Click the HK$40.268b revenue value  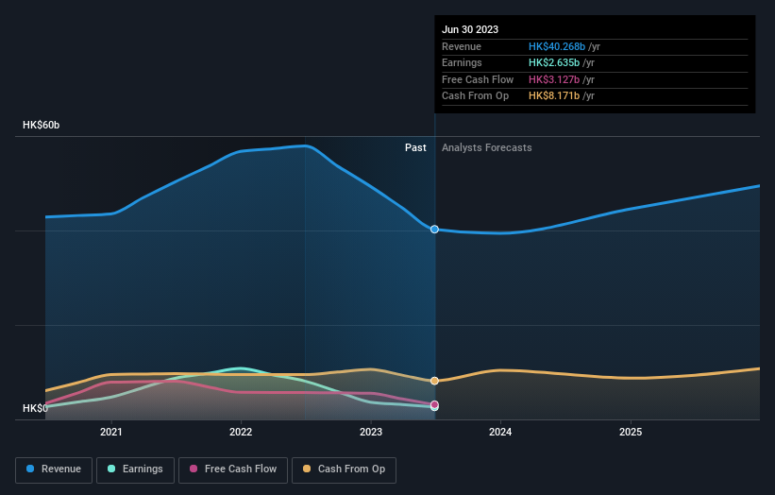(x=557, y=46)
